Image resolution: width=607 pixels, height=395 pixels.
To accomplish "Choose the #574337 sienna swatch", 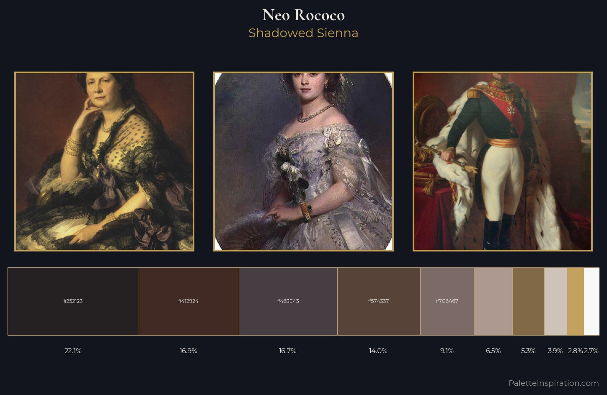I will point(379,301).
